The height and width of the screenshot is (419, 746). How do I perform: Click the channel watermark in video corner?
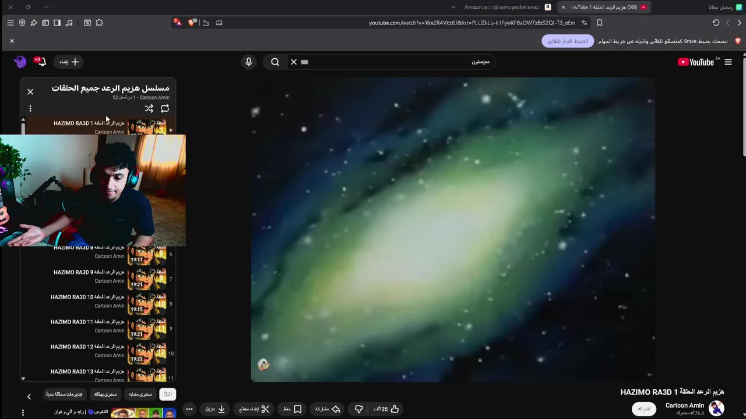263,365
